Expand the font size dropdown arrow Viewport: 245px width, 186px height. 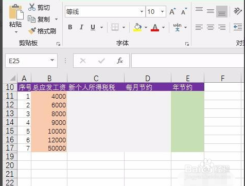pyautogui.click(x=162, y=12)
